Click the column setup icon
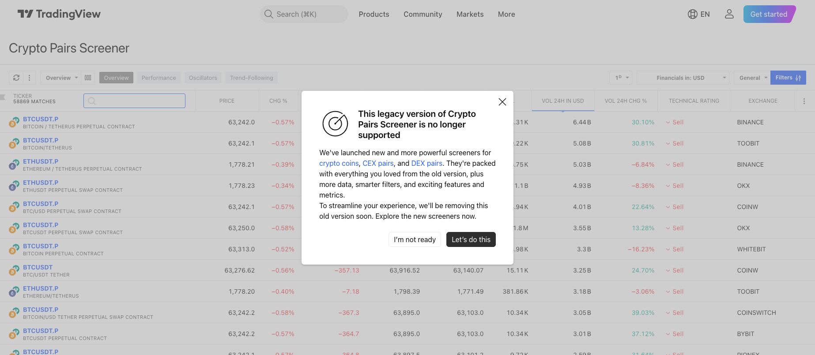Viewport: 815px width, 355px height. click(x=88, y=78)
